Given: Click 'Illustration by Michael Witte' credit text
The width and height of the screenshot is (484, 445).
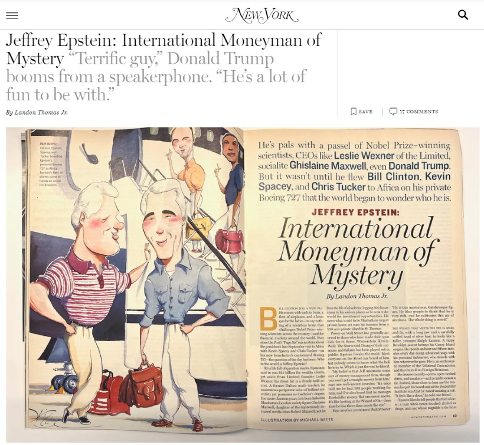Looking at the screenshot, I should pyautogui.click(x=295, y=420).
